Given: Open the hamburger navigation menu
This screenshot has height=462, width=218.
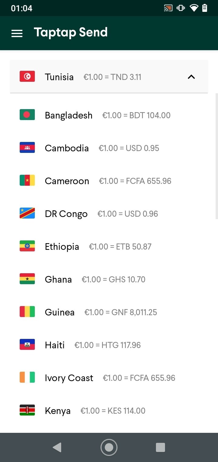Looking at the screenshot, I should pyautogui.click(x=17, y=33).
